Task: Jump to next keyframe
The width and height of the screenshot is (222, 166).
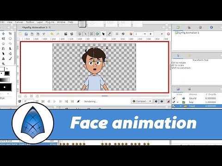Action: click(66, 101)
